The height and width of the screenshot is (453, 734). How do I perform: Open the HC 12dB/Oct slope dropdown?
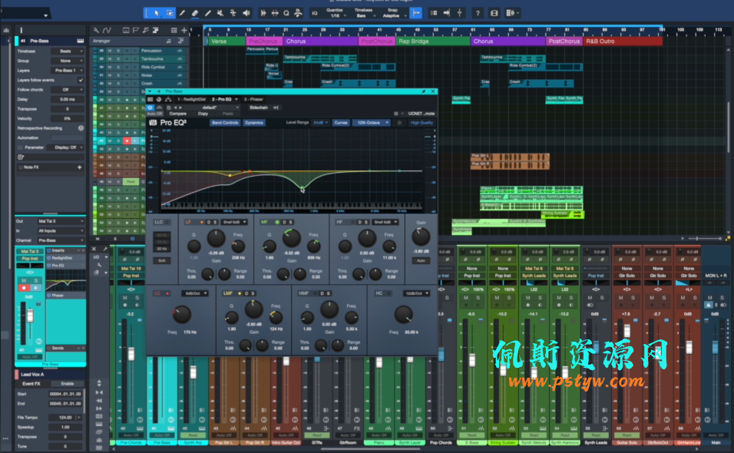[416, 293]
